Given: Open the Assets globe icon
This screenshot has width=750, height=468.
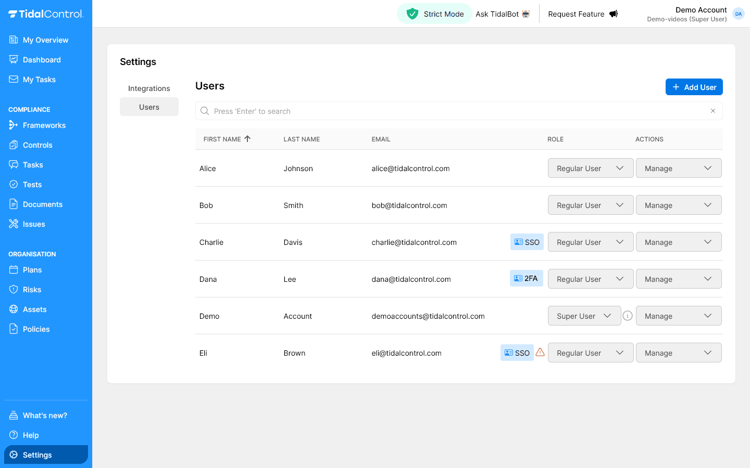Looking at the screenshot, I should point(12,309).
